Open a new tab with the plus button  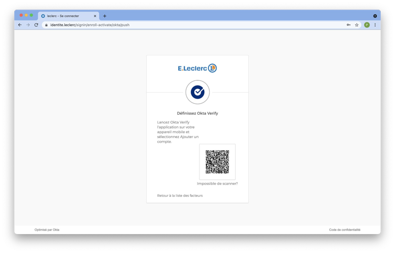point(105,16)
